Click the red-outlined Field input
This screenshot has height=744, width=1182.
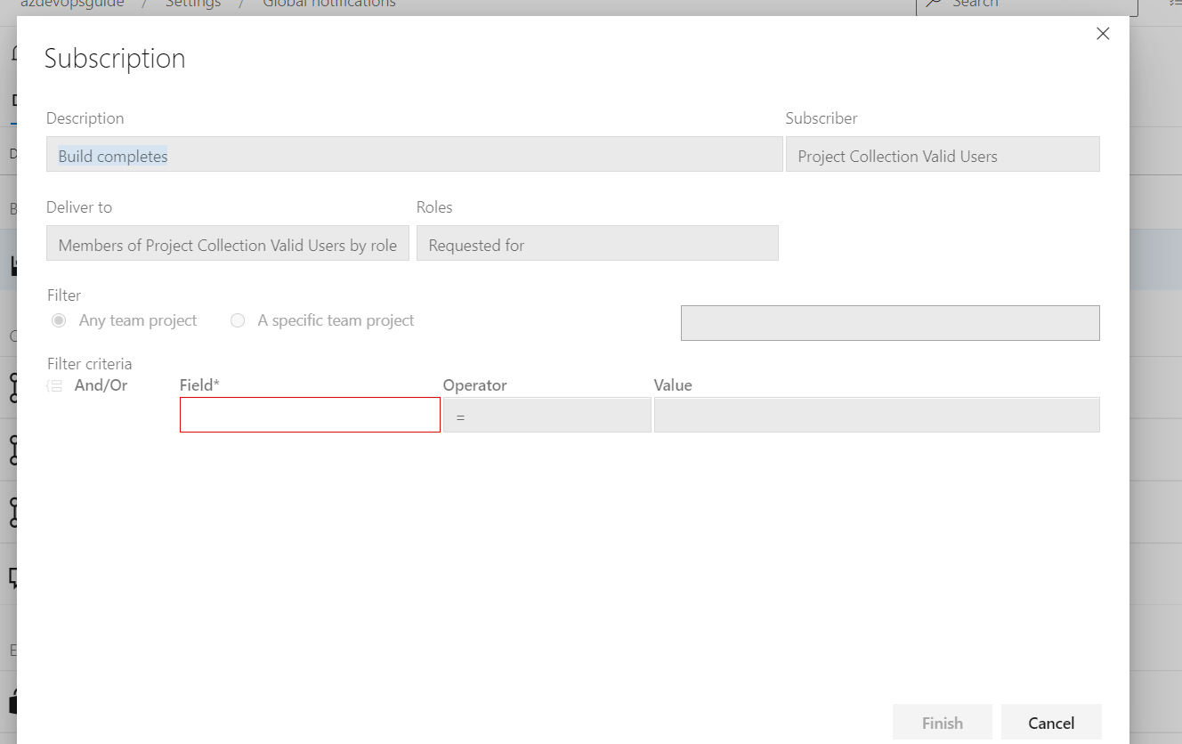310,415
